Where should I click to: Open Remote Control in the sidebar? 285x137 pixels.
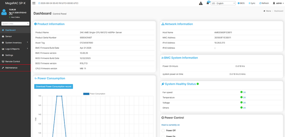coord(15,61)
